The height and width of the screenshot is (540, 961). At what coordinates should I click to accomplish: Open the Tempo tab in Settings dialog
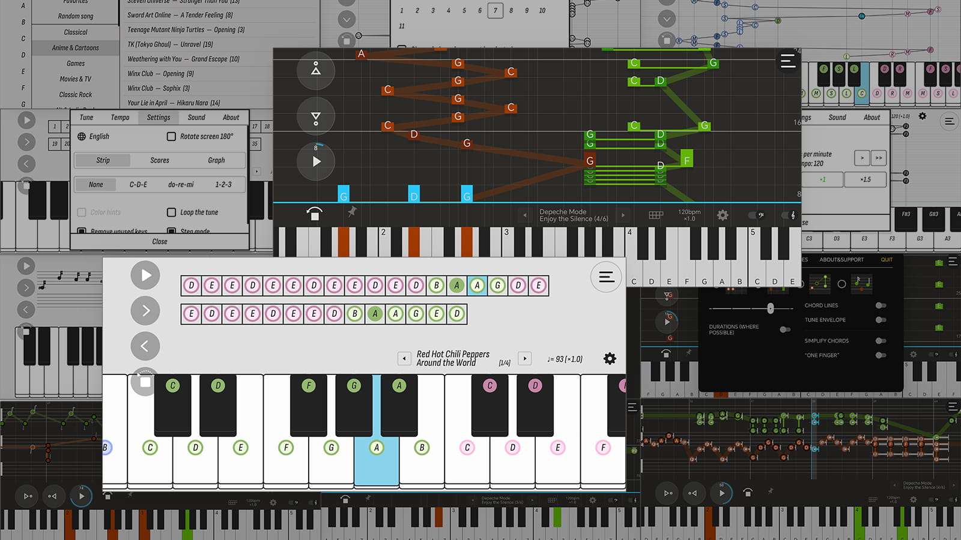pyautogui.click(x=120, y=118)
